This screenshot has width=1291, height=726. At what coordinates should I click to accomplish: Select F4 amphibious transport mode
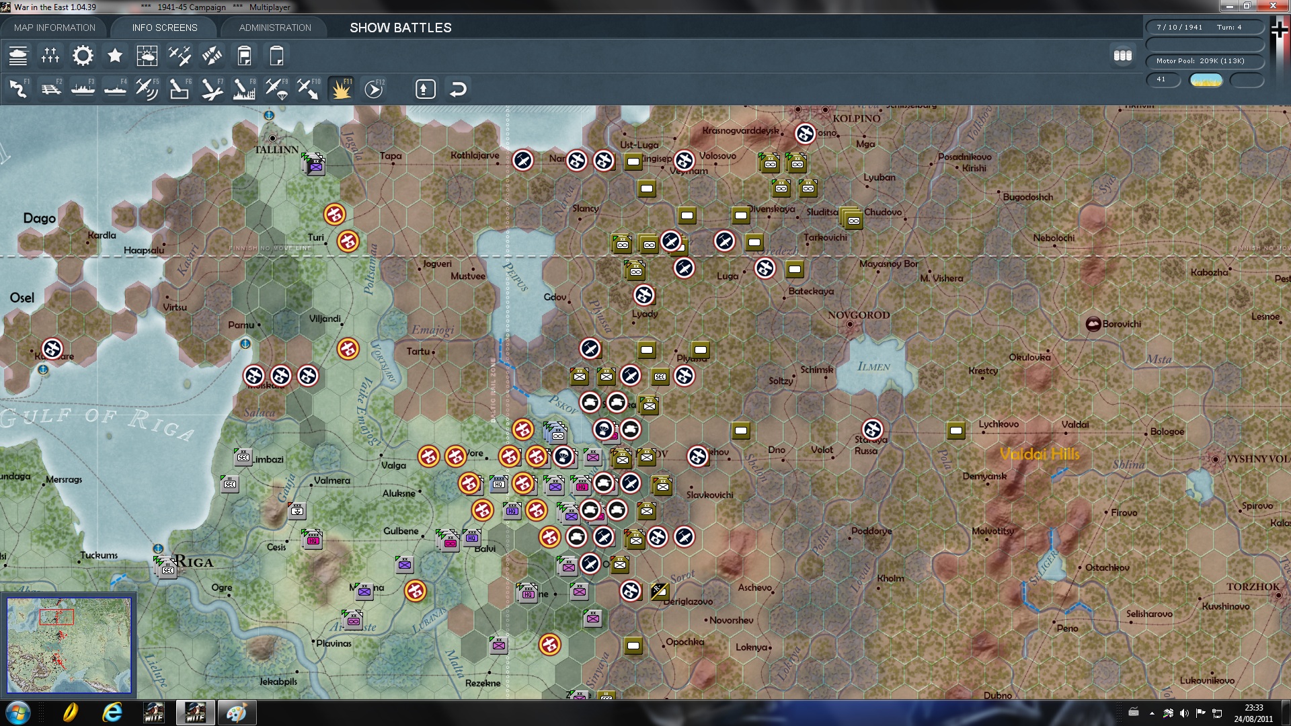(115, 89)
